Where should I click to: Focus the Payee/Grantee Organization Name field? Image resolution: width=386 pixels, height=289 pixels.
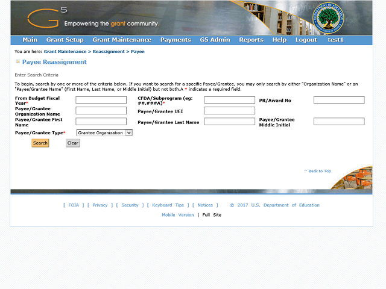pyautogui.click(x=101, y=111)
